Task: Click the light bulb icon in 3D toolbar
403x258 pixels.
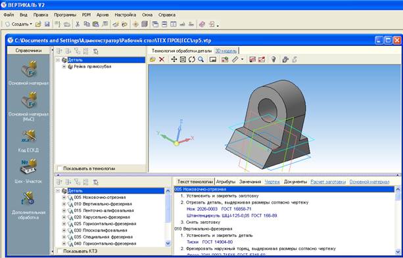Action: point(273,60)
